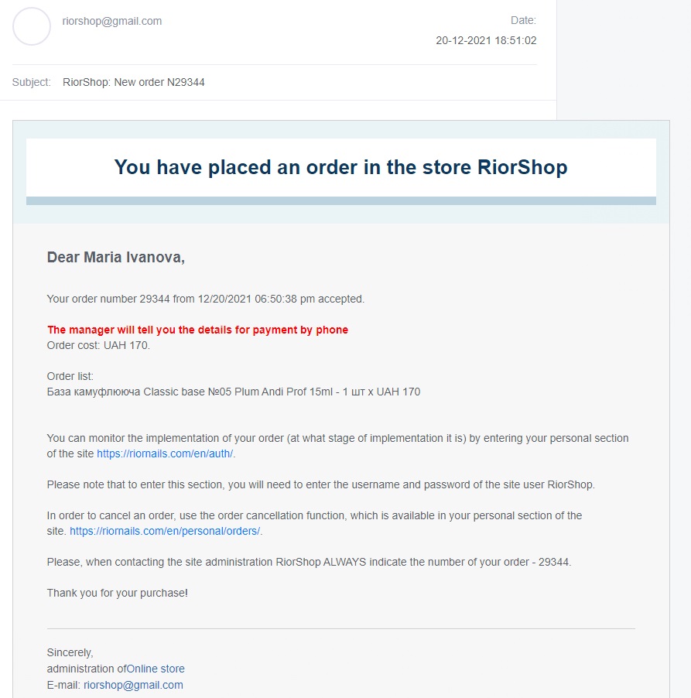Click the riorshop@gmail.com link in the signature
The image size is (691, 698).
tap(133, 685)
